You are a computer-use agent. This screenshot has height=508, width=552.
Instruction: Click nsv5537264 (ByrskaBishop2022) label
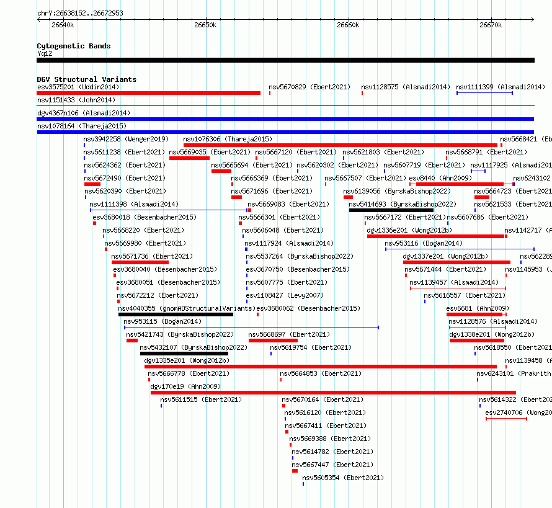point(300,256)
